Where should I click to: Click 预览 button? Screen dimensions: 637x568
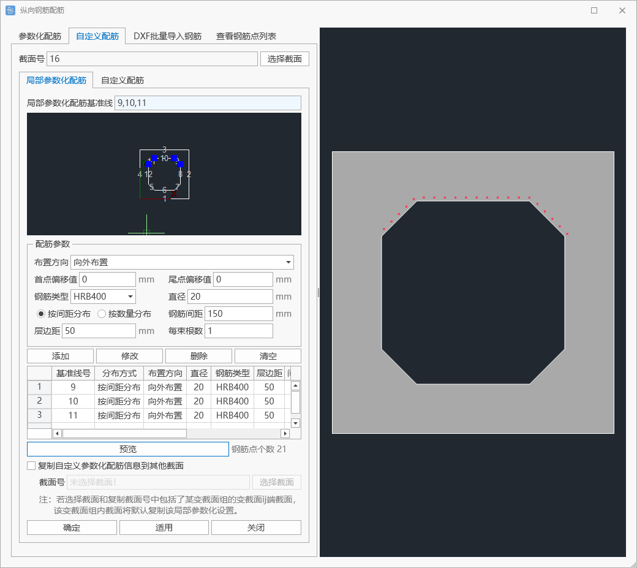(x=128, y=449)
